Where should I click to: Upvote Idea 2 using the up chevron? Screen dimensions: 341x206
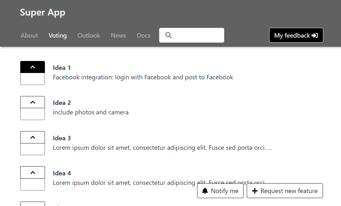pyautogui.click(x=33, y=102)
